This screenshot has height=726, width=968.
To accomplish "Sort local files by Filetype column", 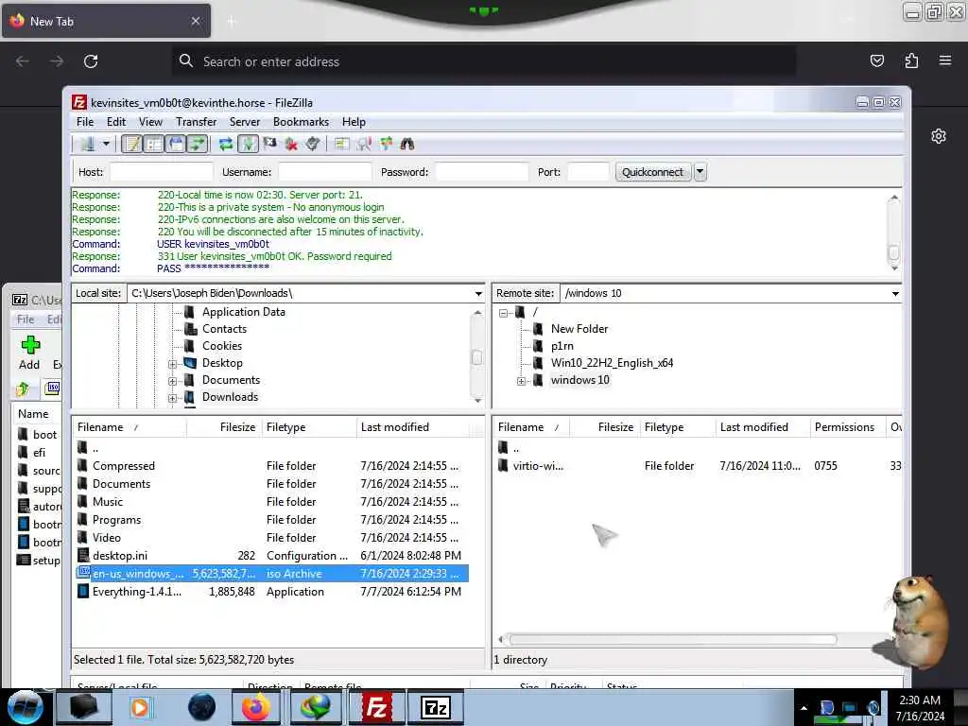I will coord(309,427).
